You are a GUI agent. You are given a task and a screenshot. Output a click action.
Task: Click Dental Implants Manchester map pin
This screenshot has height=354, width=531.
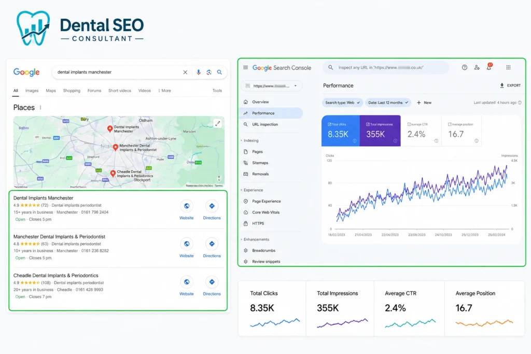[110, 129]
